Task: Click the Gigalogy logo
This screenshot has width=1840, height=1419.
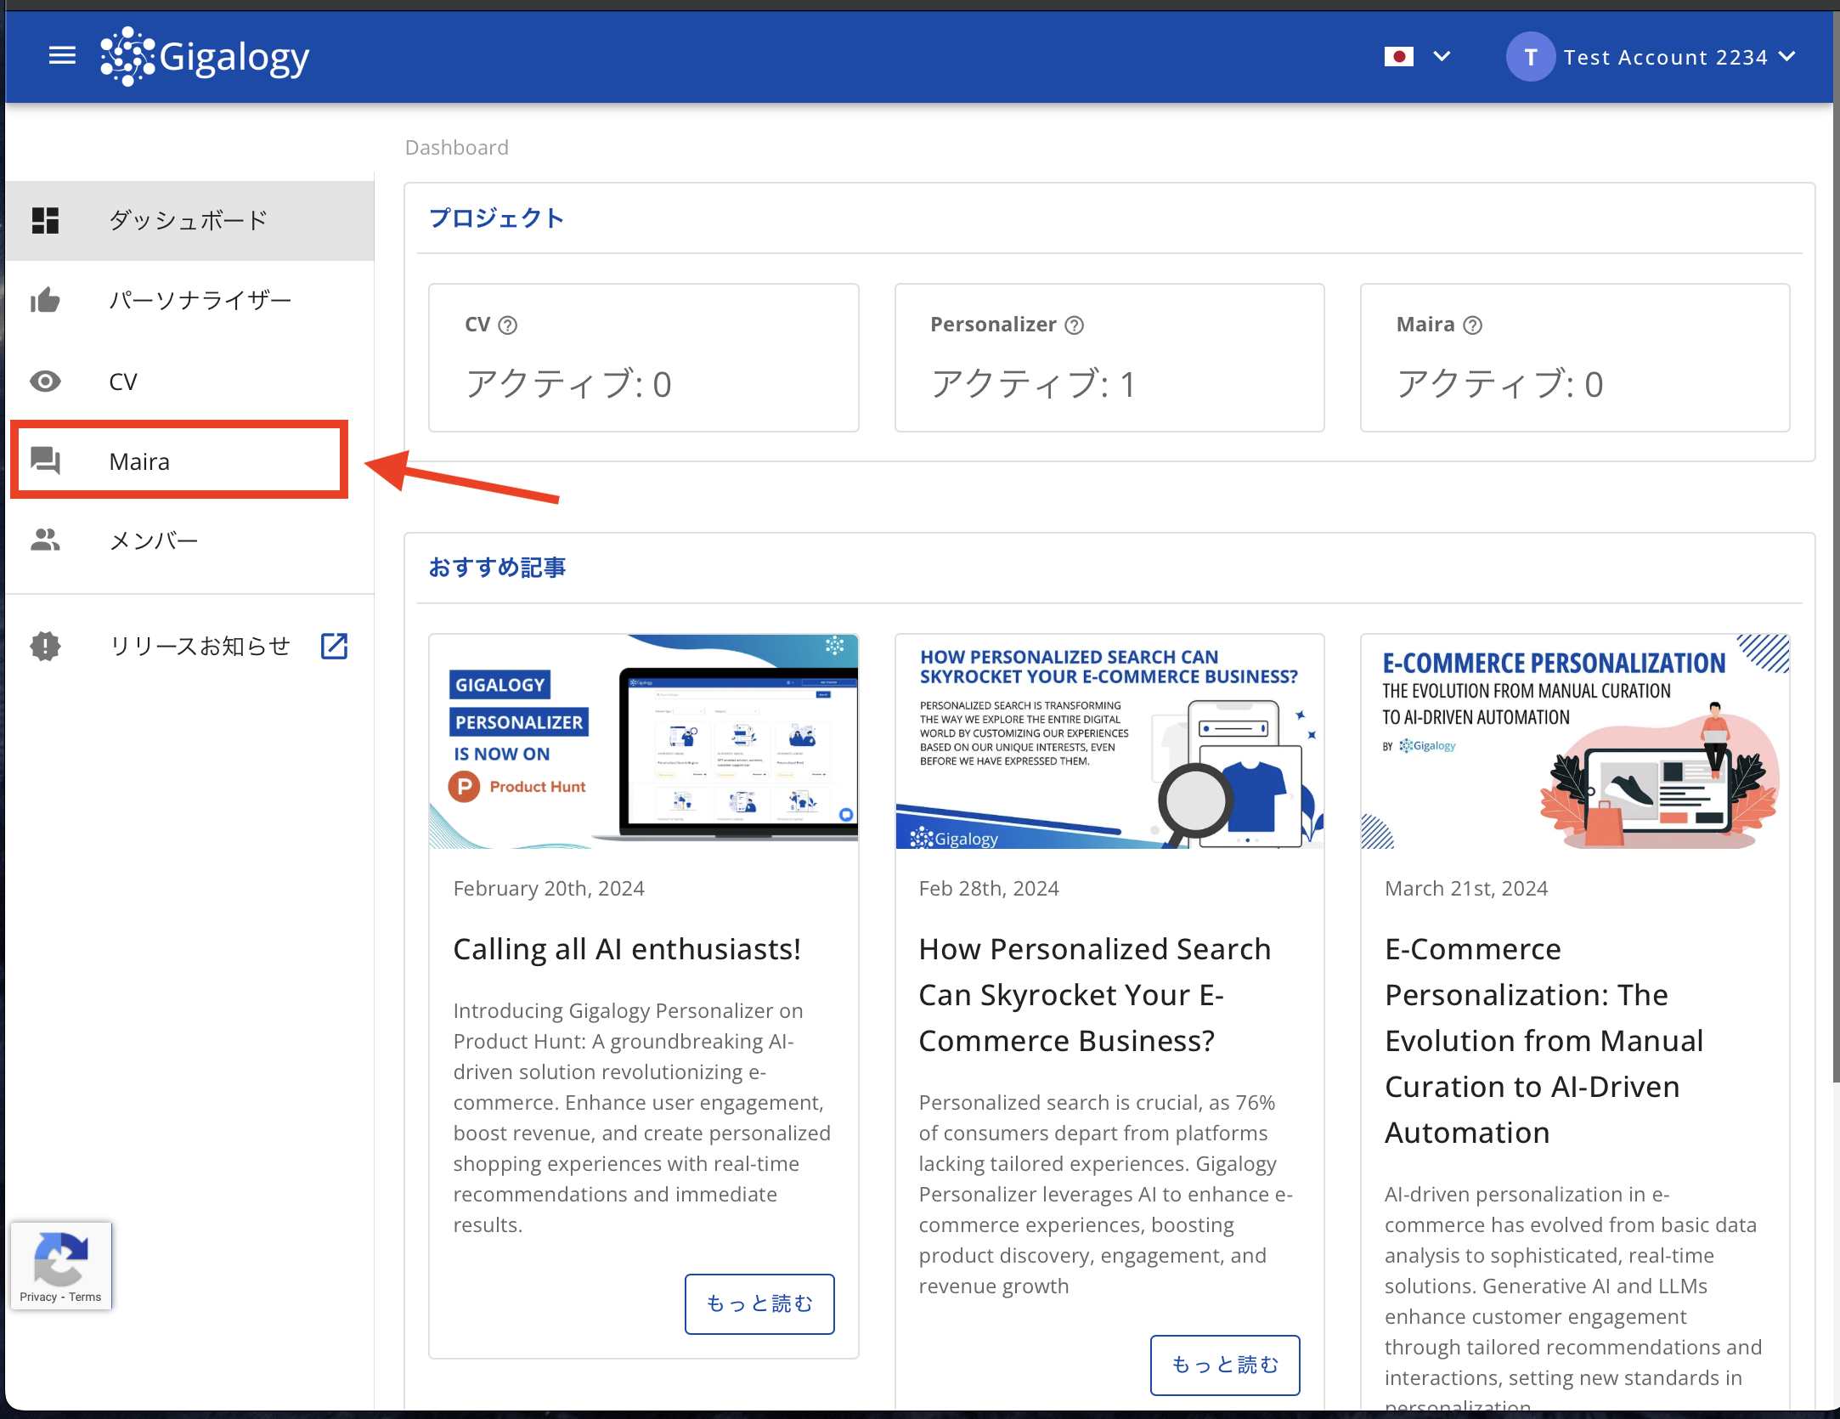Action: [205, 56]
